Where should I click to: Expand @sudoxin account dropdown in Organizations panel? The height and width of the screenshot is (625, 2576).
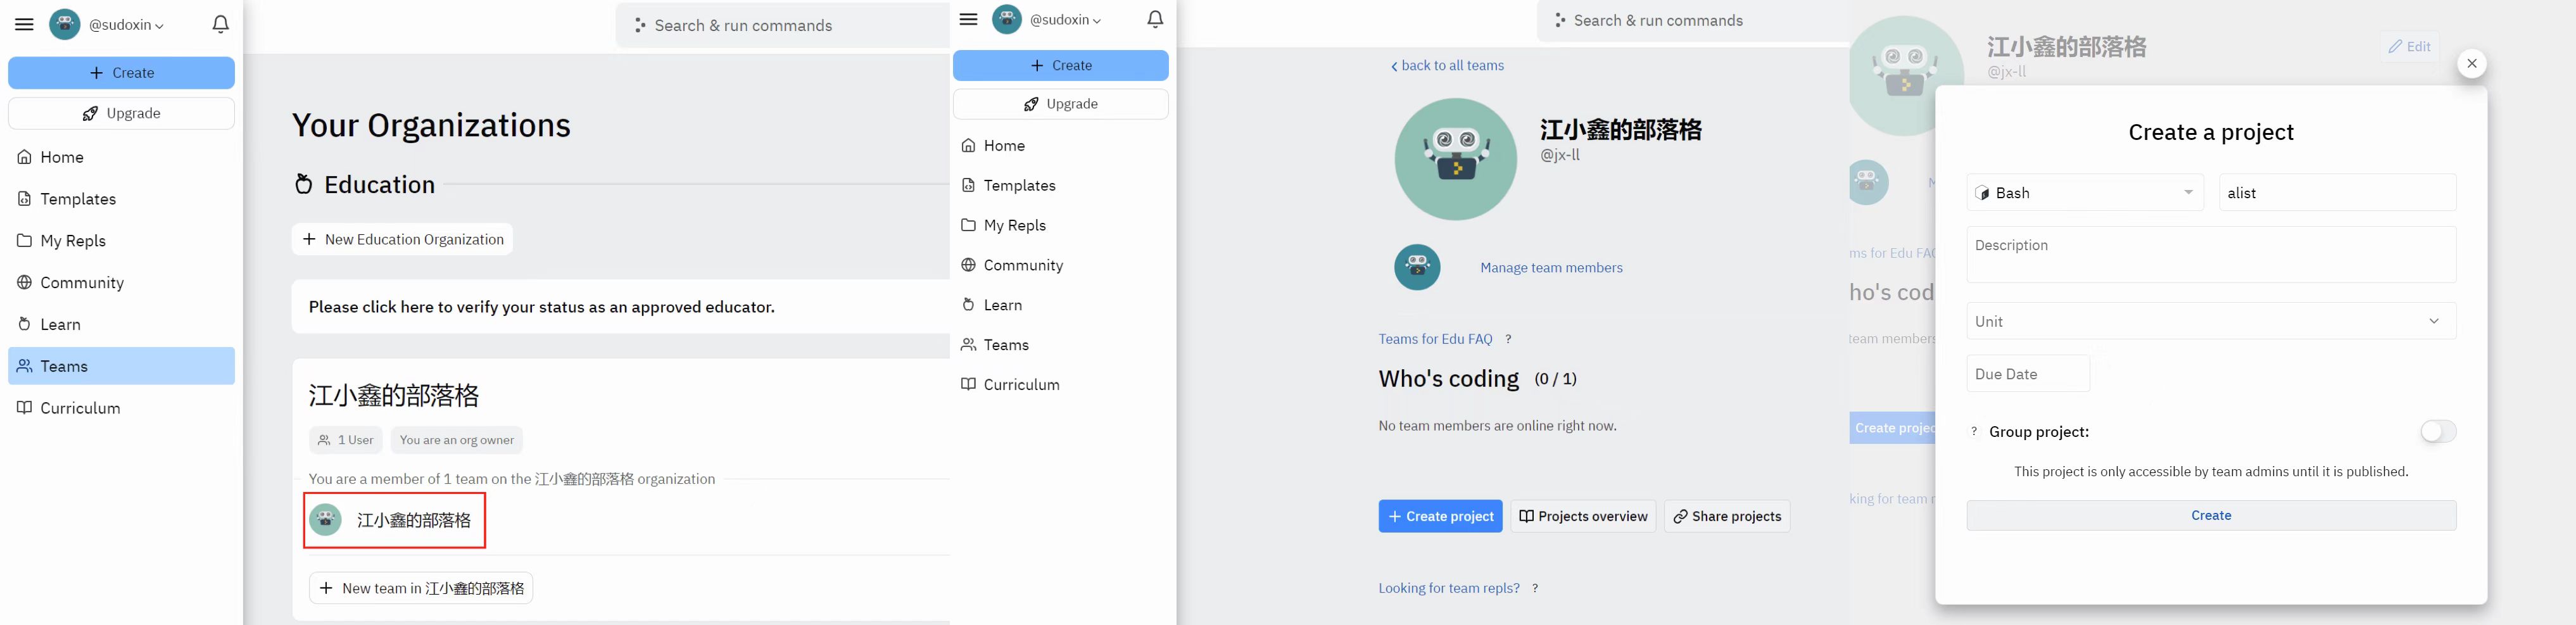point(126,25)
